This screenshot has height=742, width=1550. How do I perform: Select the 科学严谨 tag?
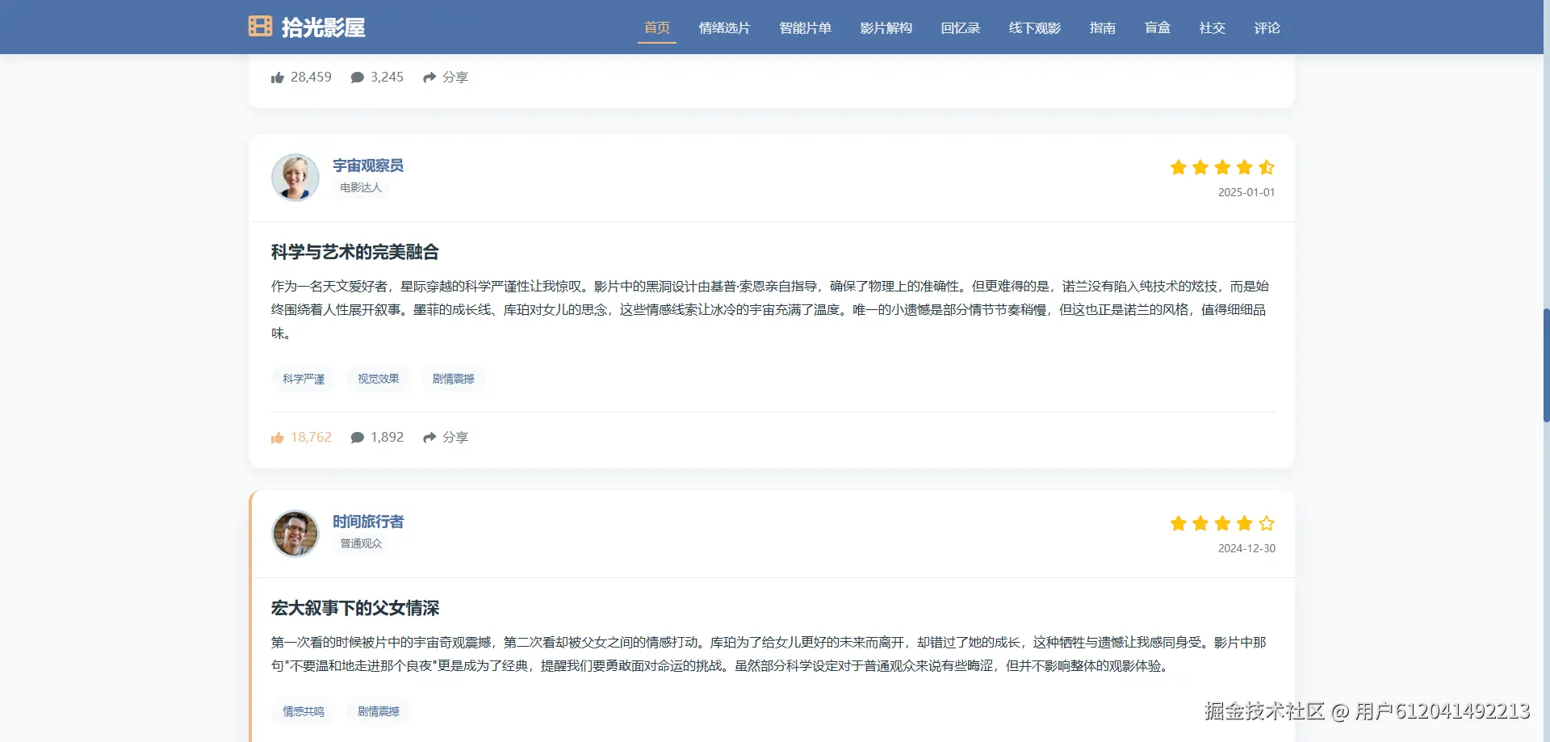304,379
